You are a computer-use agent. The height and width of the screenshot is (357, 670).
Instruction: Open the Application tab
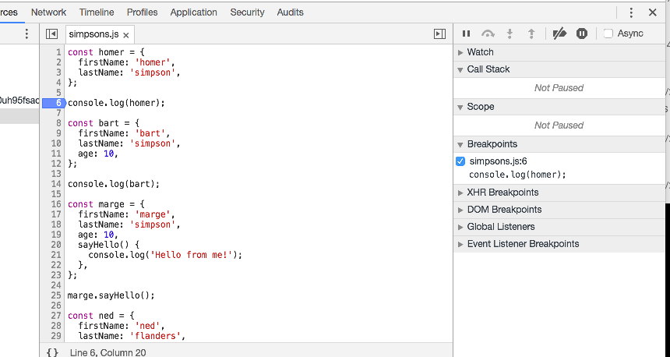point(193,12)
